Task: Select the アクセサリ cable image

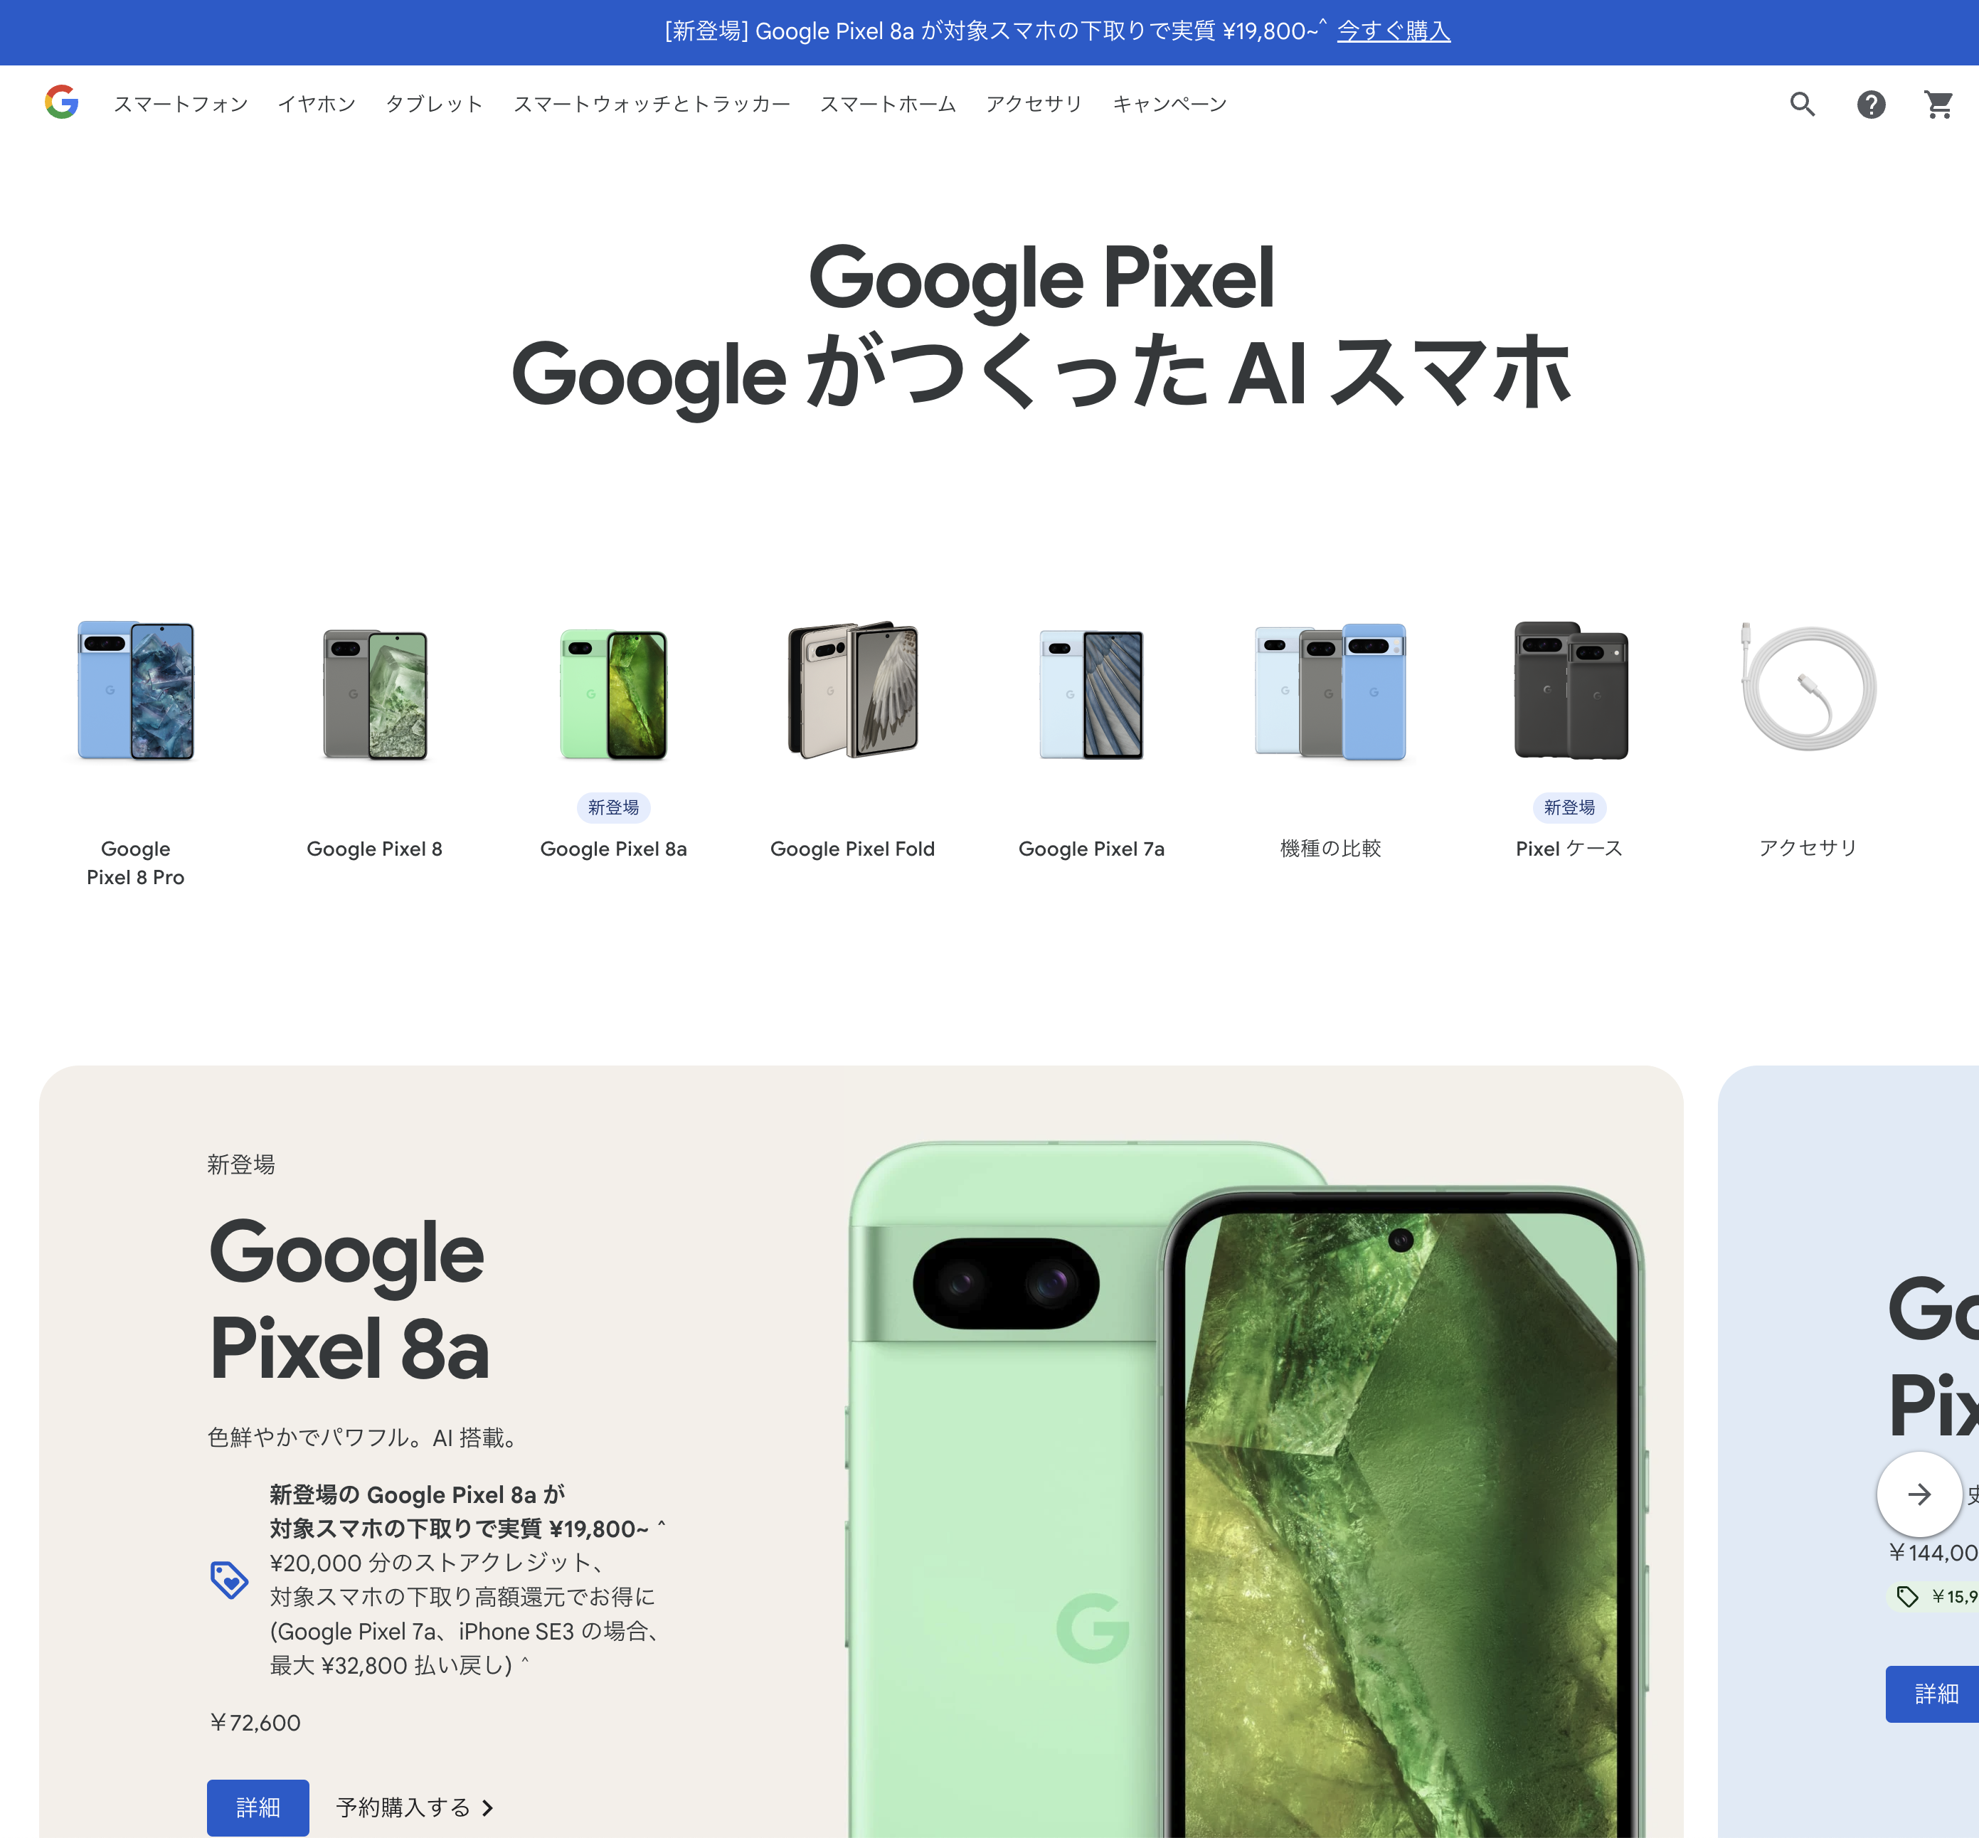Action: pos(1808,689)
